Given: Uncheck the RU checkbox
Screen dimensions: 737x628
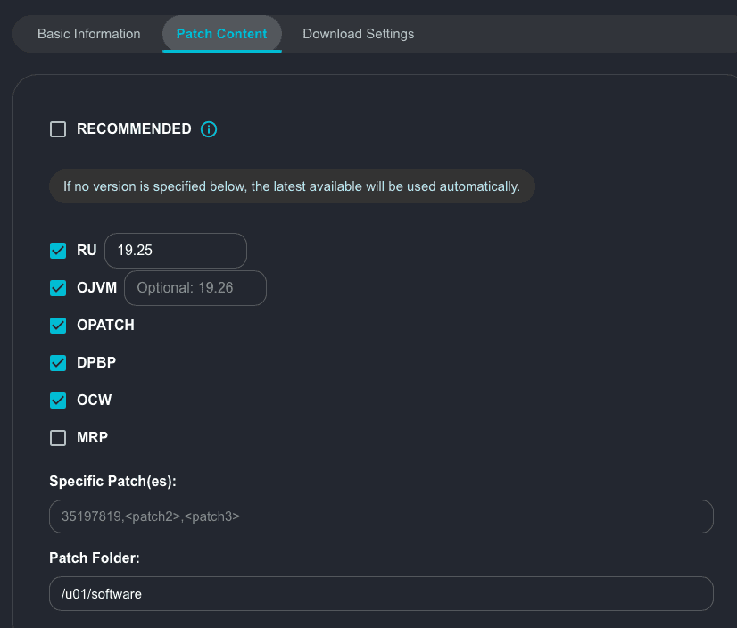Looking at the screenshot, I should coord(58,251).
